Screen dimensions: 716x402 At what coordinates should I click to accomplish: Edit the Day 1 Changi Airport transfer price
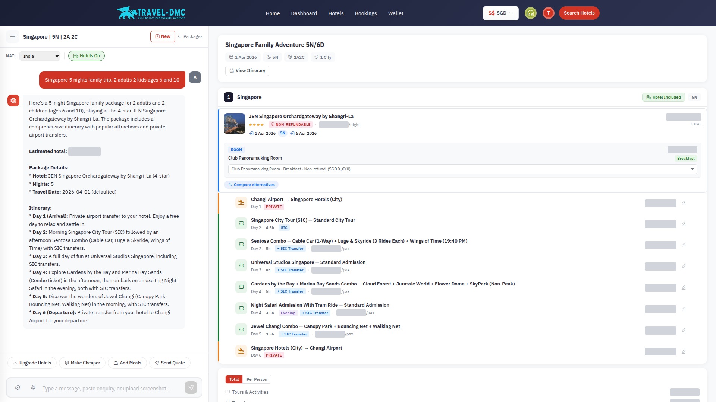point(684,203)
